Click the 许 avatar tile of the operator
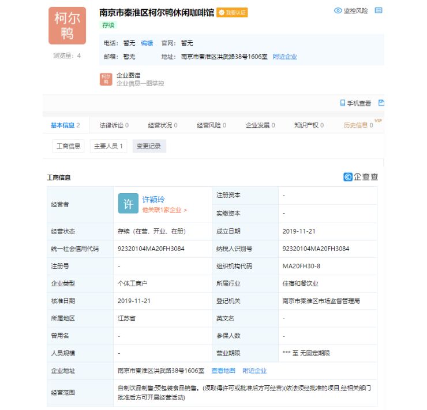This screenshot has height=410, width=427. [x=128, y=204]
